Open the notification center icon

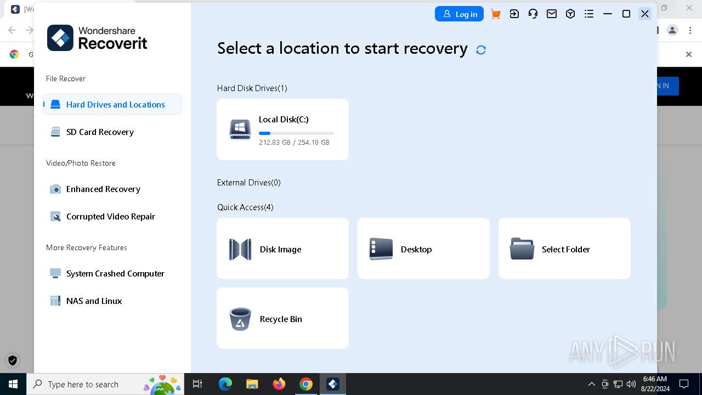pyautogui.click(x=684, y=384)
